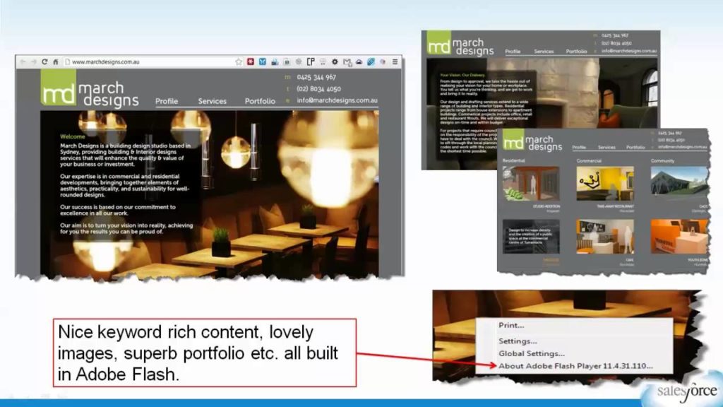Click the md logo in the Portfolio screenshot
The image size is (723, 407).
513,141
